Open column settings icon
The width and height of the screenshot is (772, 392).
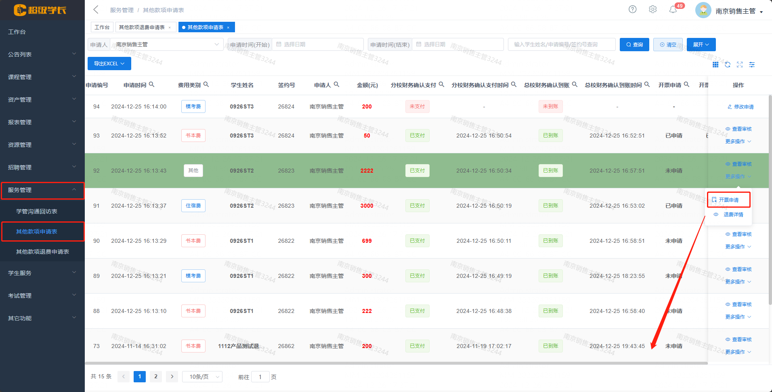(752, 65)
